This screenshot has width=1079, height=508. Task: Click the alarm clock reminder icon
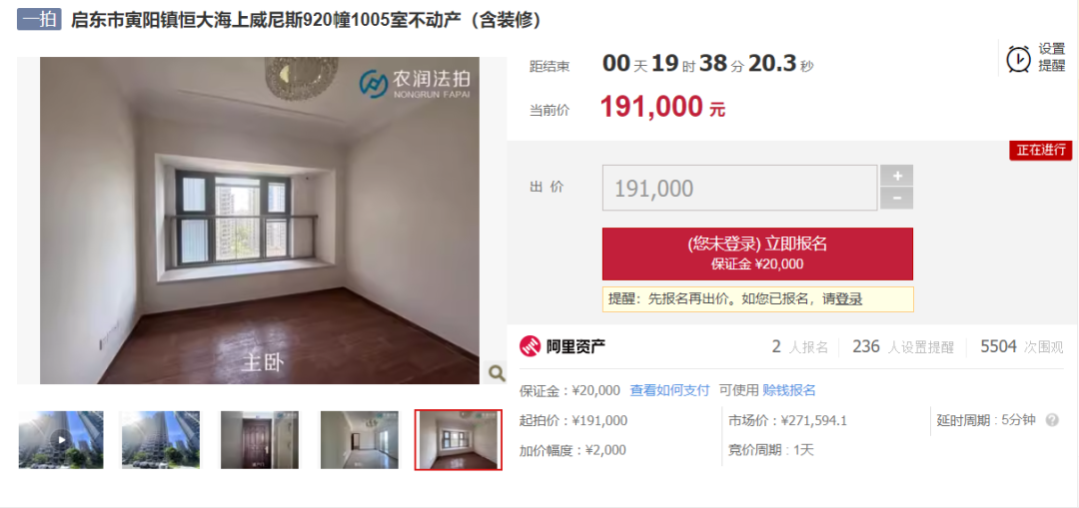(x=1018, y=59)
